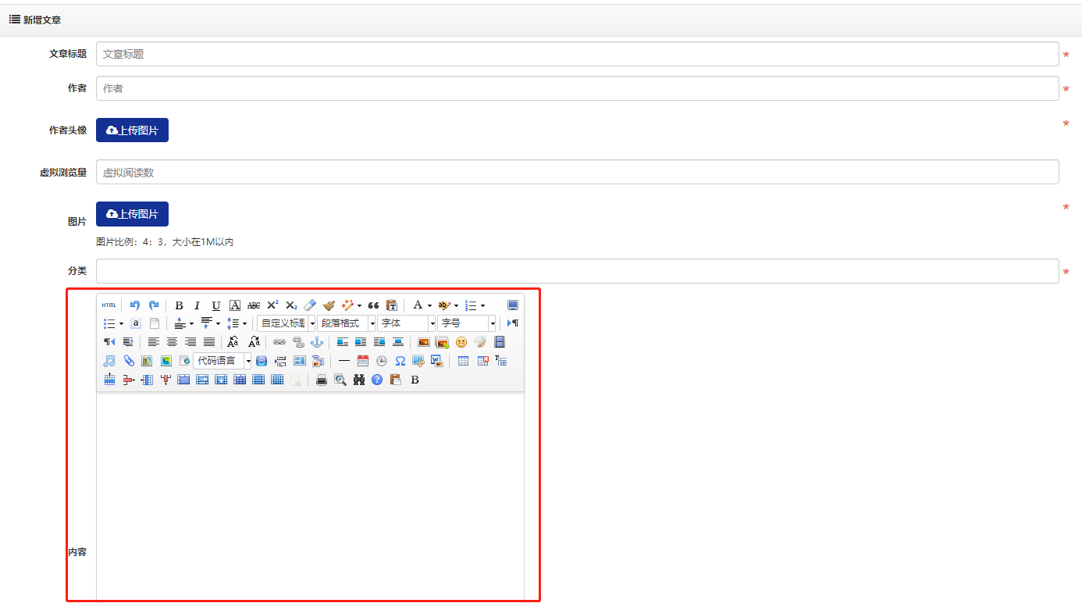Insert the current date
1082x603 pixels.
point(362,360)
